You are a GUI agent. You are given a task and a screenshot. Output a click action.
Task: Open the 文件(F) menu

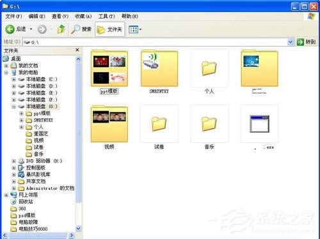pos(13,17)
